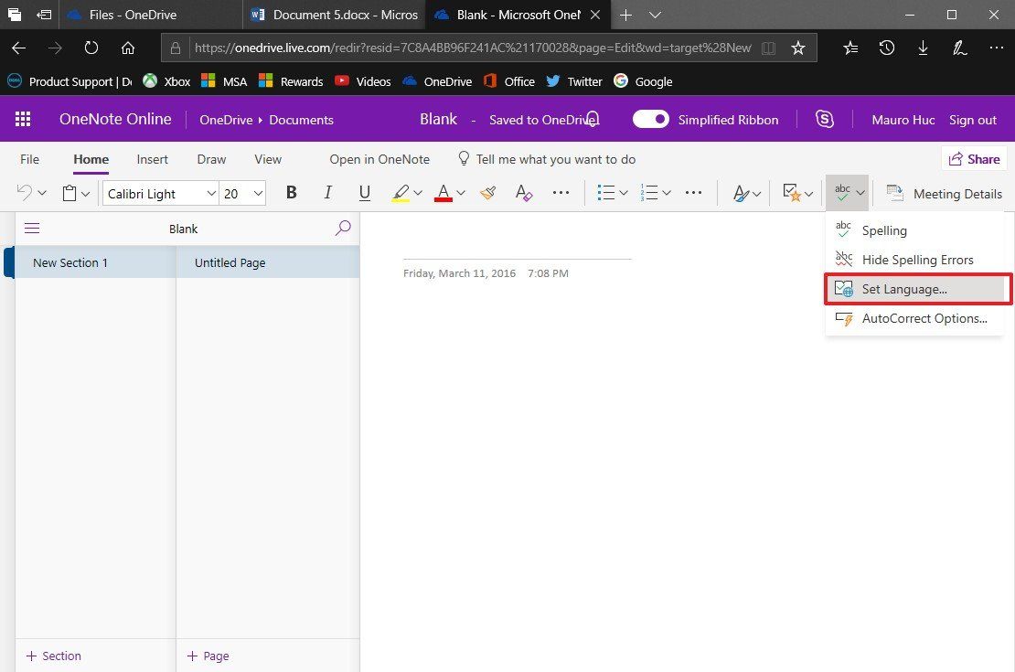Click the numbered list icon
This screenshot has height=672, width=1015.
(650, 193)
